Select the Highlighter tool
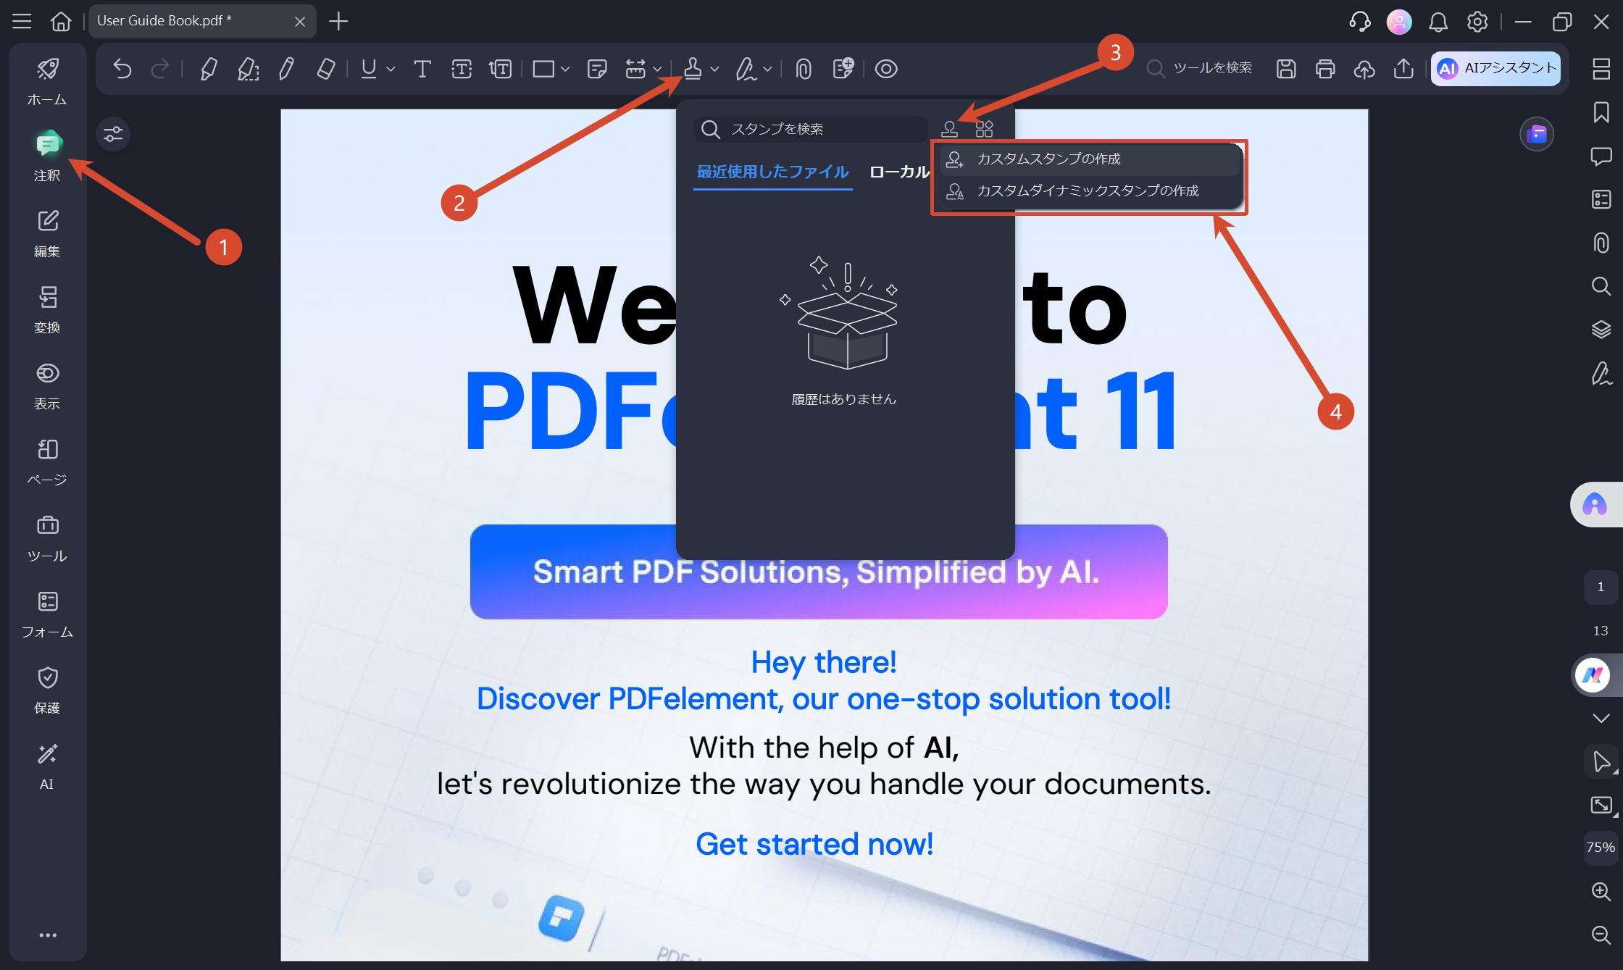This screenshot has width=1623, height=970. tap(209, 69)
